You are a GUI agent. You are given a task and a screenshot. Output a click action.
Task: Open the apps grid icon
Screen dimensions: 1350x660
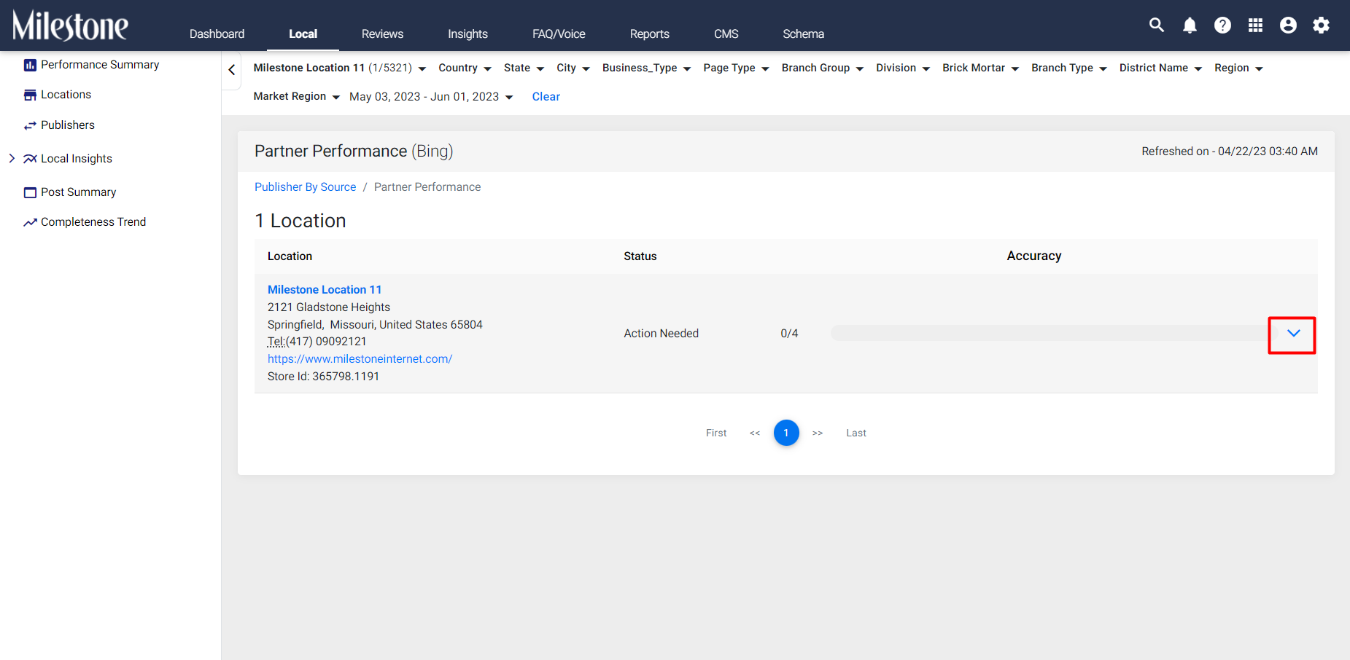pyautogui.click(x=1255, y=25)
